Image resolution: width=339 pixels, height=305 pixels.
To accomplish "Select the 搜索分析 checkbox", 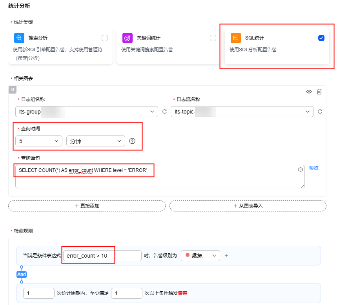I will [105, 38].
